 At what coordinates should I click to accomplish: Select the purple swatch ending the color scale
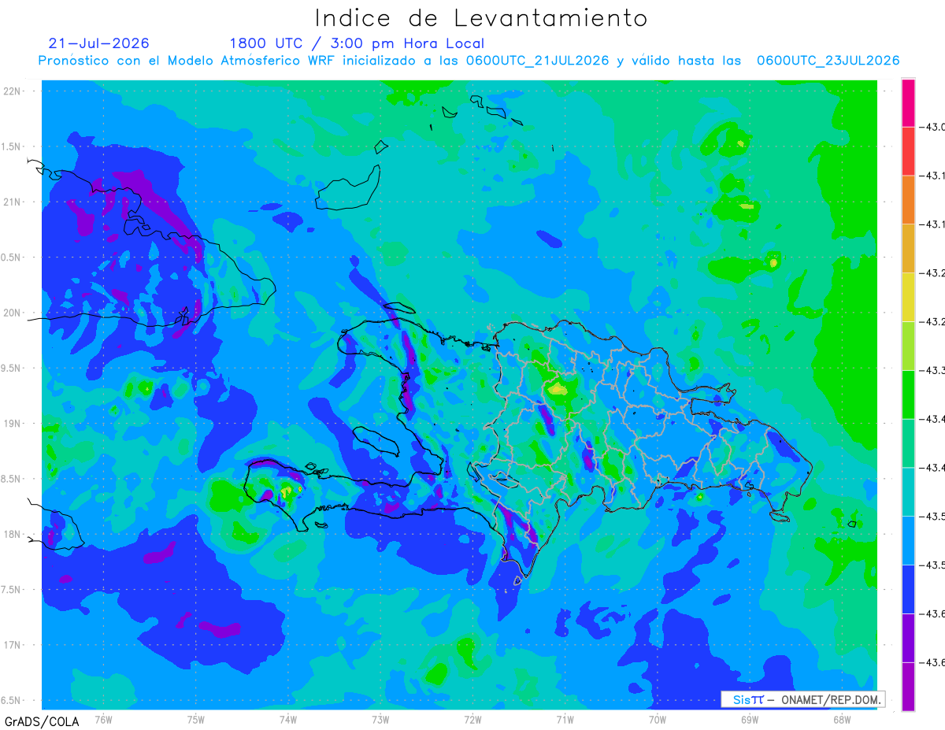point(908,686)
